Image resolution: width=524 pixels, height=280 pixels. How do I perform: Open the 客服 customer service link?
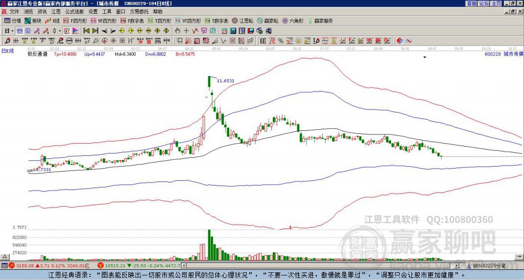click(x=472, y=4)
